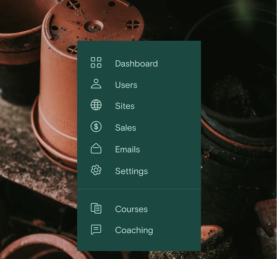
Task: Click the Settings gear icon
Action: (x=96, y=170)
